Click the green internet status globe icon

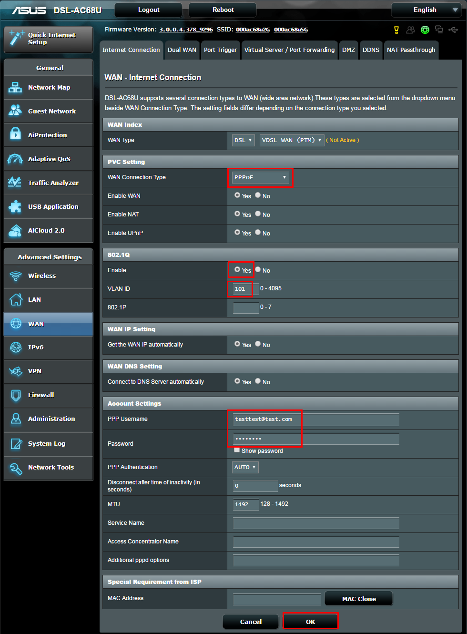pos(425,30)
